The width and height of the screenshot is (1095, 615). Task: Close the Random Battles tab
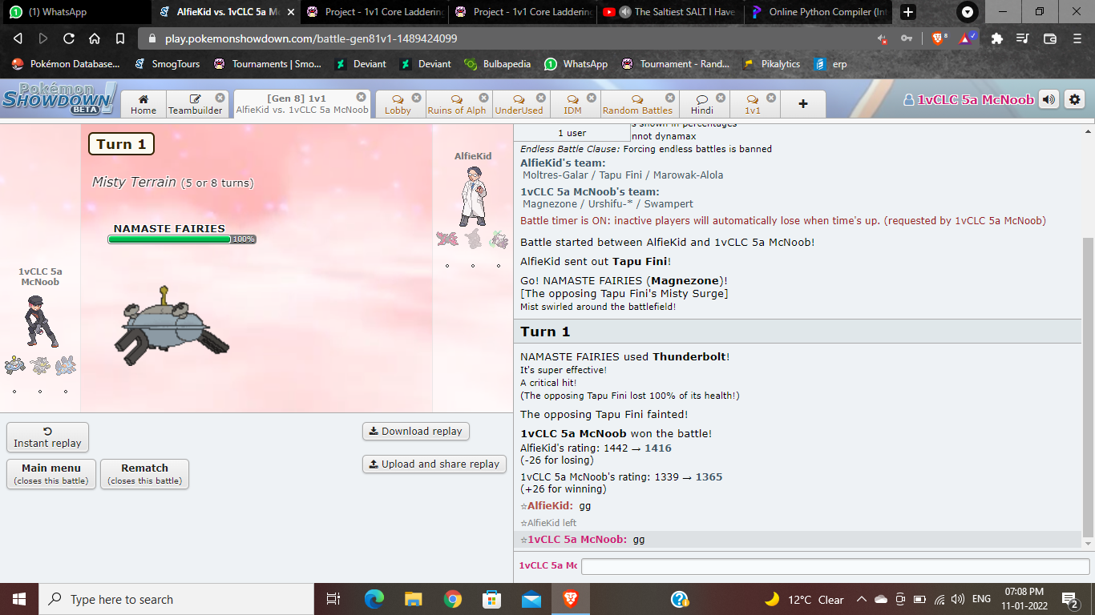670,98
